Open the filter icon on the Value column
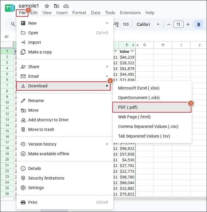 (x=132, y=51)
